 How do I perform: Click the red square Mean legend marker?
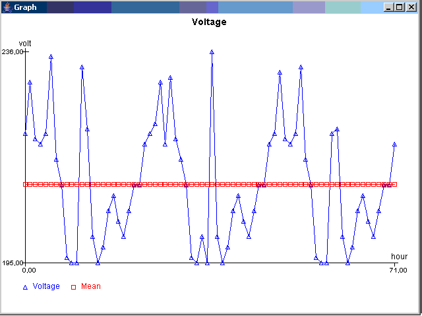coord(74,287)
